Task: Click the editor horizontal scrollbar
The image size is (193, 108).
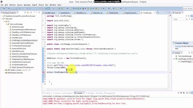Action: tap(106, 89)
